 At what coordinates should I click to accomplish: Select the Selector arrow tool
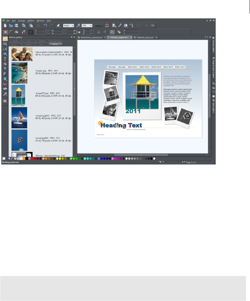pyautogui.click(x=5, y=38)
